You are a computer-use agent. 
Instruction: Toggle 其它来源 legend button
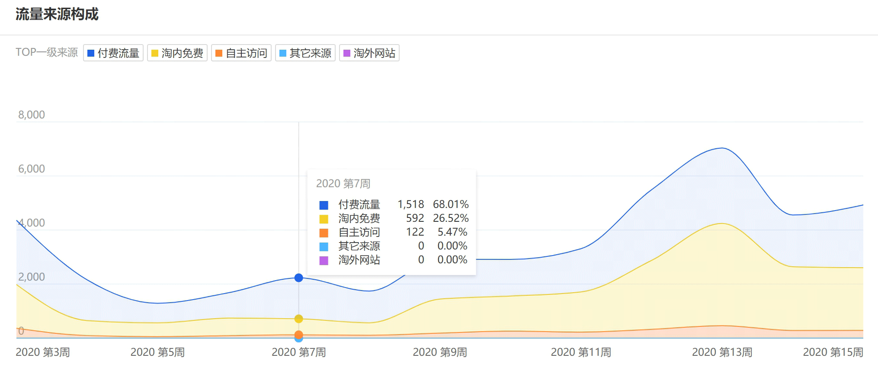point(305,53)
